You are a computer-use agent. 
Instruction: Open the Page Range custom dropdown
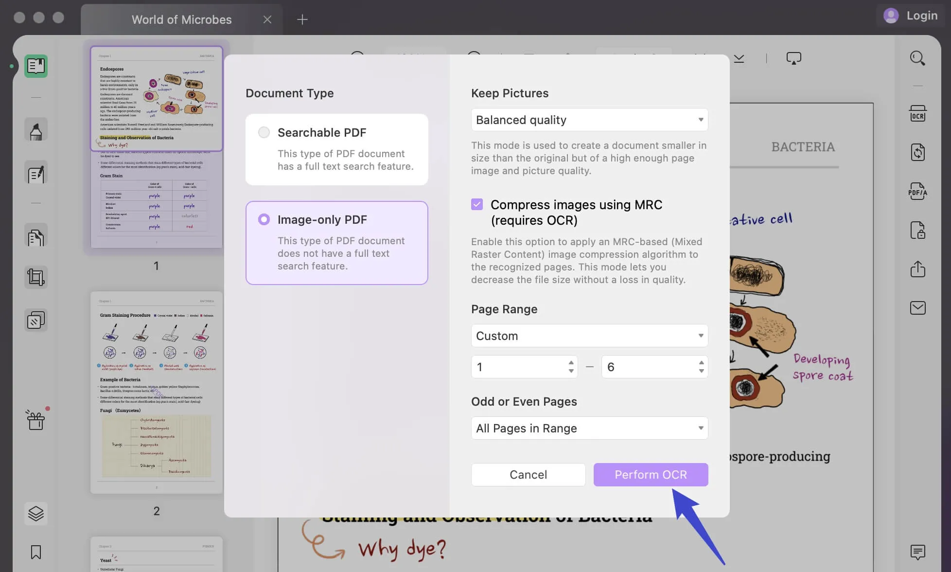click(x=589, y=336)
